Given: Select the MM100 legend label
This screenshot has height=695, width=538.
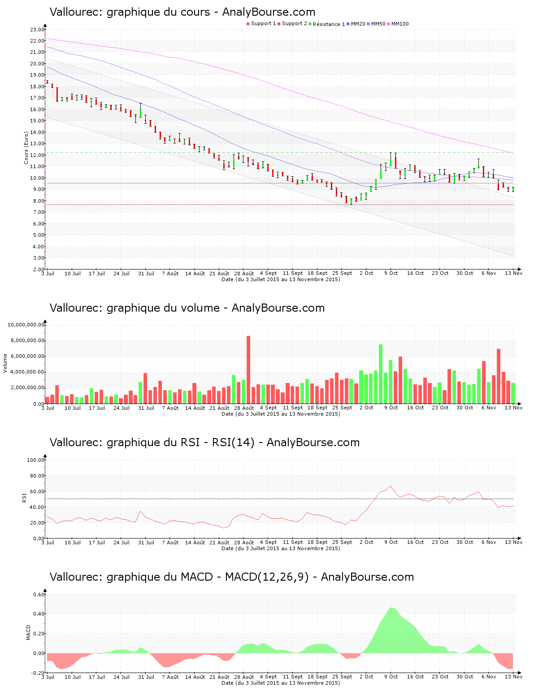Looking at the screenshot, I should [400, 24].
